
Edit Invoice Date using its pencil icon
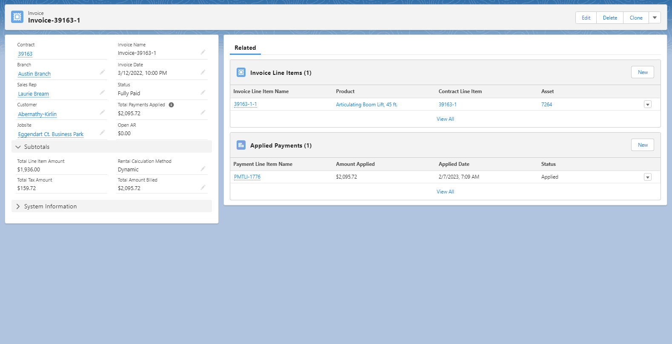(x=203, y=72)
